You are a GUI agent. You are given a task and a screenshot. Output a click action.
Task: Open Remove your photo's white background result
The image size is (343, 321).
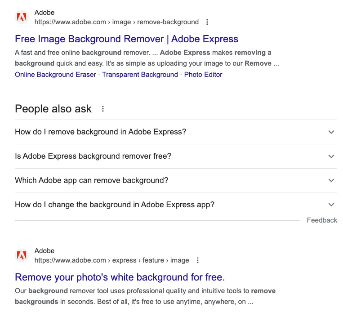click(x=120, y=277)
